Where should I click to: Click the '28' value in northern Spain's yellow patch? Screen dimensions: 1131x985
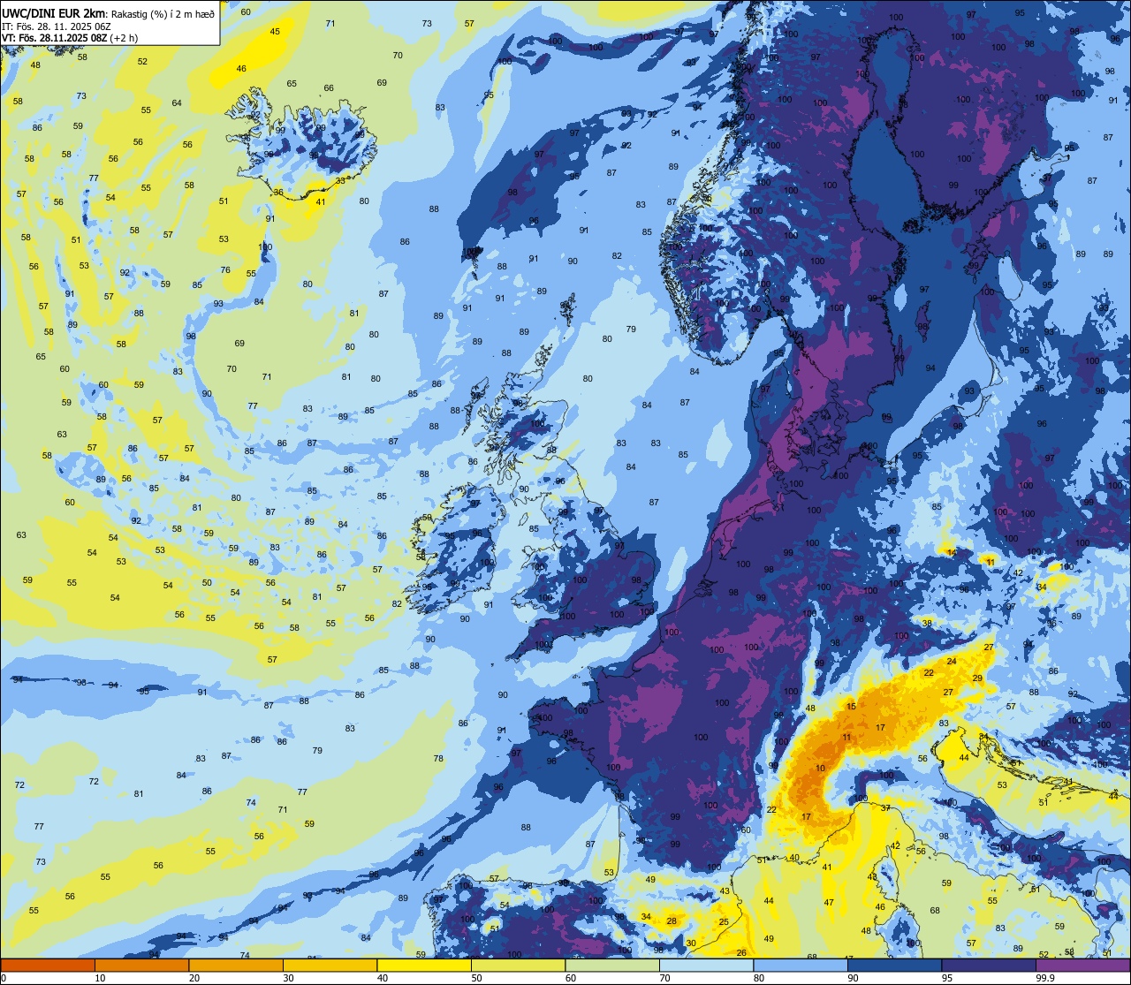pyautogui.click(x=672, y=921)
